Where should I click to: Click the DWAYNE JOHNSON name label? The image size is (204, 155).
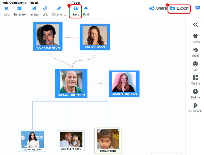71,95
